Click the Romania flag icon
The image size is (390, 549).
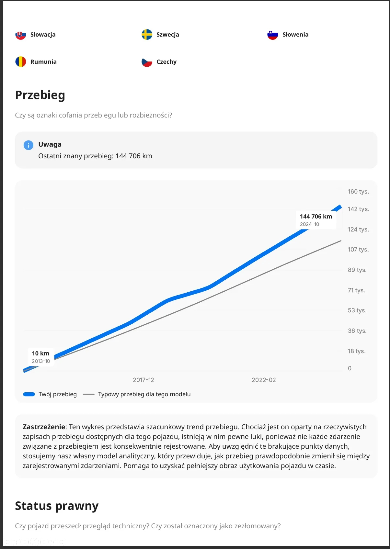click(x=21, y=62)
